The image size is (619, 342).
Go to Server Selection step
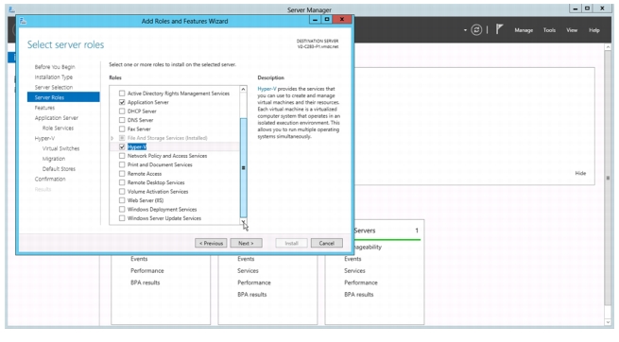coord(53,87)
